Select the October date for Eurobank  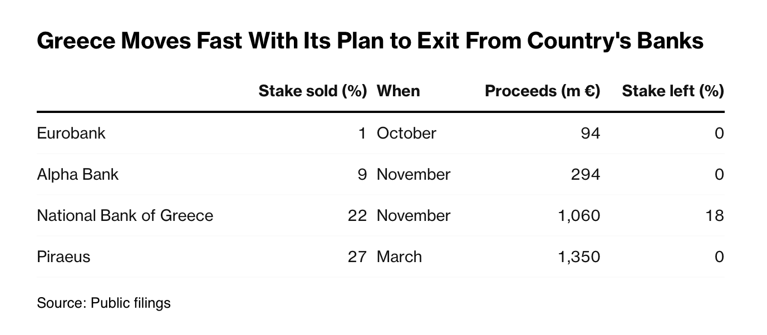407,134
